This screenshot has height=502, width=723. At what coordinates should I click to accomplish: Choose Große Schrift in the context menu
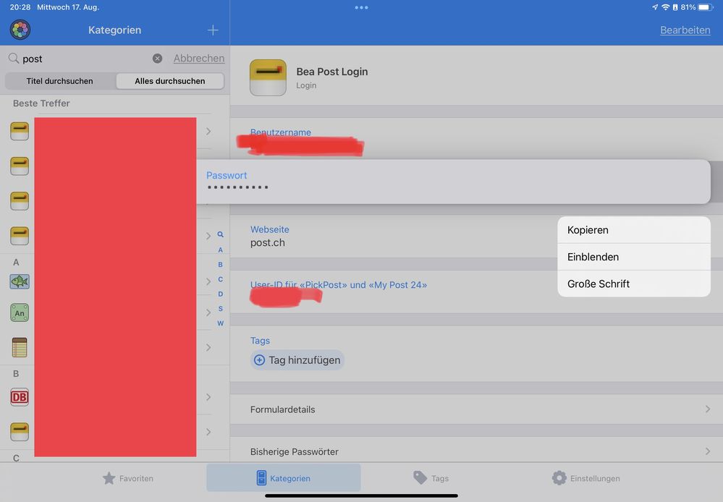pyautogui.click(x=633, y=284)
